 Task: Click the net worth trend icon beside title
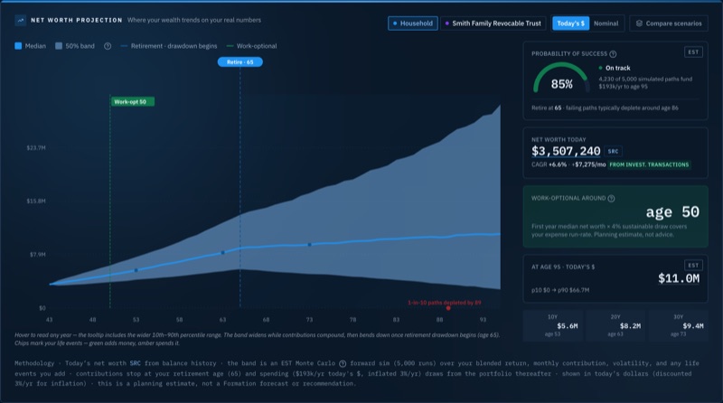20,20
